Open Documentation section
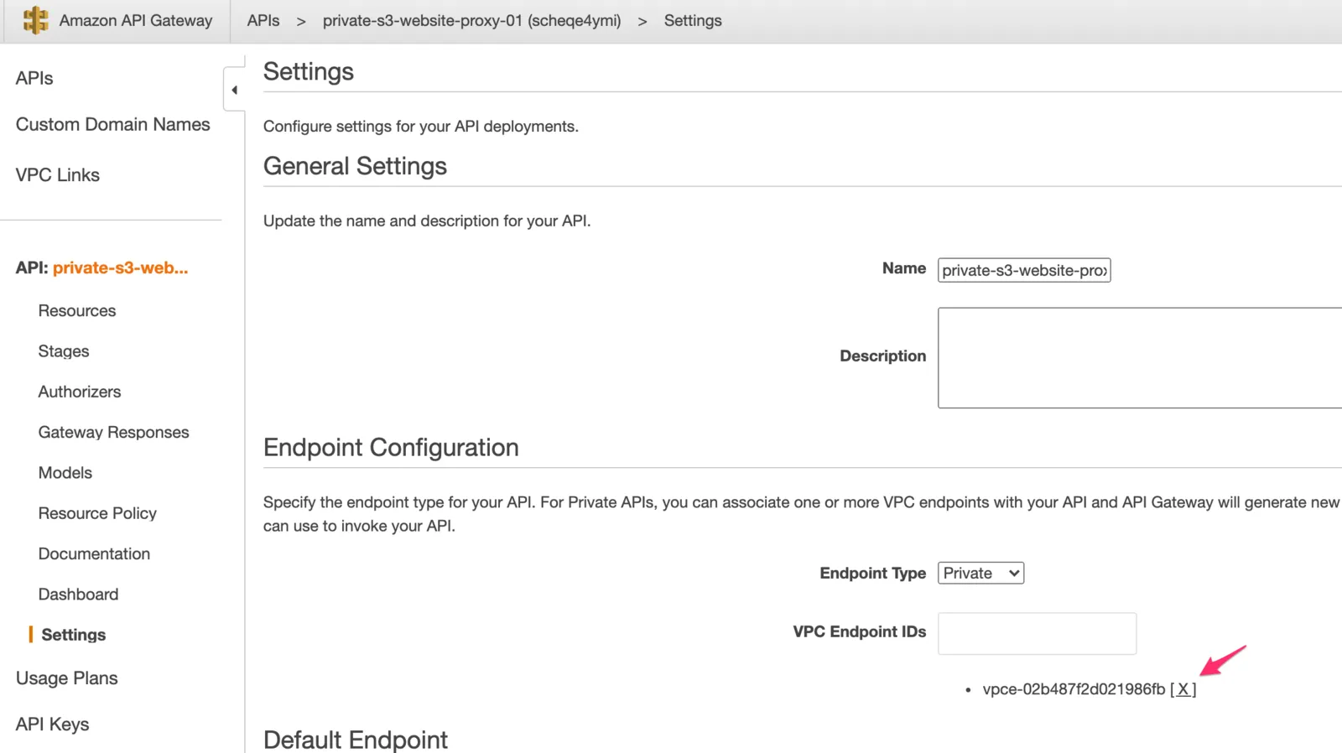1342x753 pixels. [x=94, y=554]
